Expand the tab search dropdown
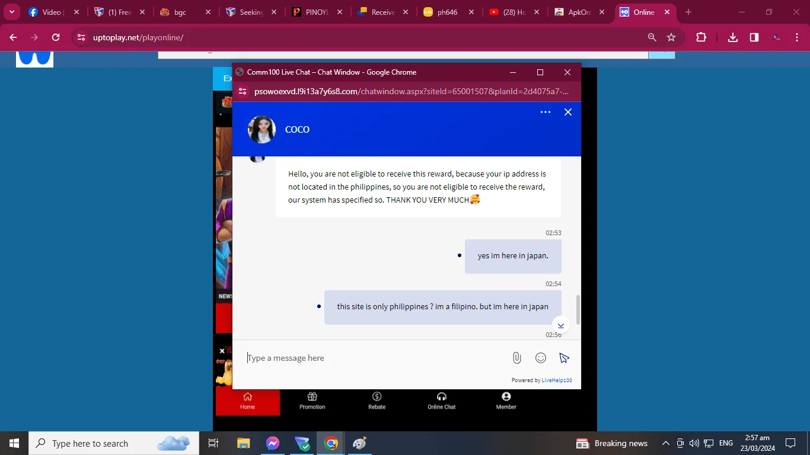 pos(11,12)
